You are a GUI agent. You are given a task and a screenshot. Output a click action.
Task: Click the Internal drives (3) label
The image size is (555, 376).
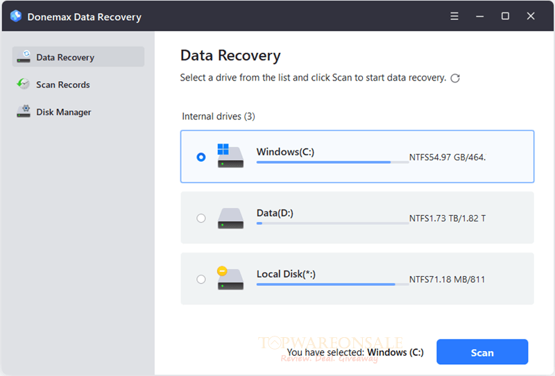click(219, 117)
